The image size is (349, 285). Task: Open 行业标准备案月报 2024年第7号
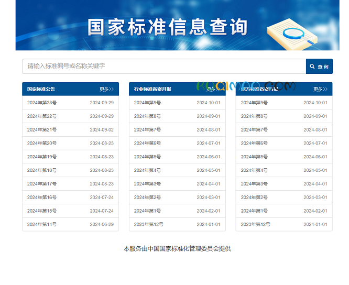147,130
